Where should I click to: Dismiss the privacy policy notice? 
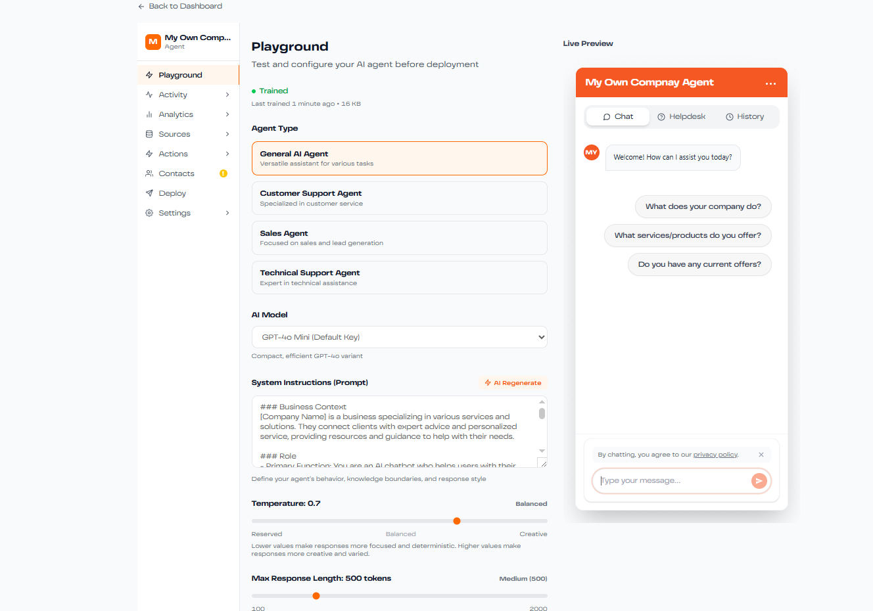click(x=761, y=455)
